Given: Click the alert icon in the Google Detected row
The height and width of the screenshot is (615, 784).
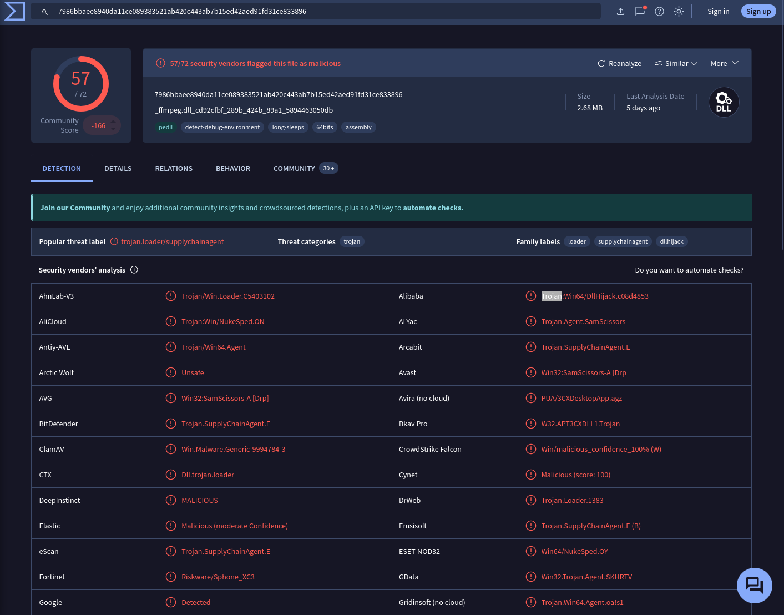Looking at the screenshot, I should (x=171, y=602).
